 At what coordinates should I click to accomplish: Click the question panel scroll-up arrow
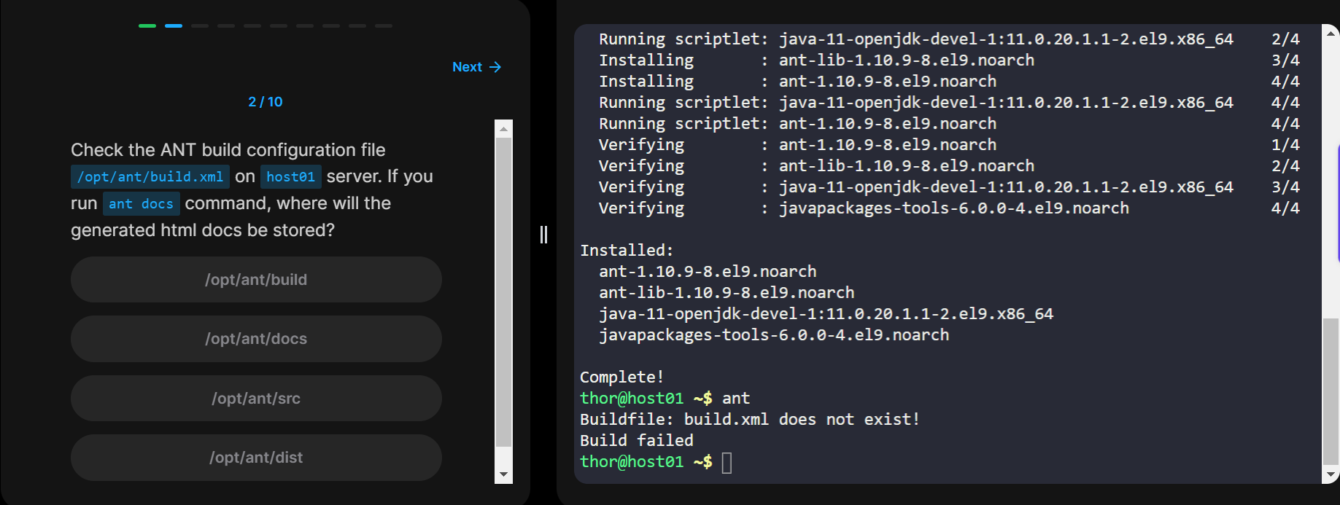point(503,129)
